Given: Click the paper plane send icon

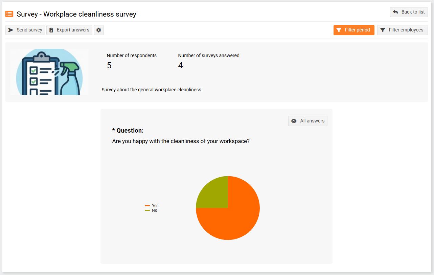Looking at the screenshot, I should pos(11,30).
